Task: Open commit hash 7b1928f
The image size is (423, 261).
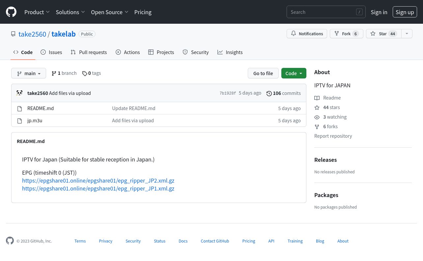Action: (x=228, y=93)
